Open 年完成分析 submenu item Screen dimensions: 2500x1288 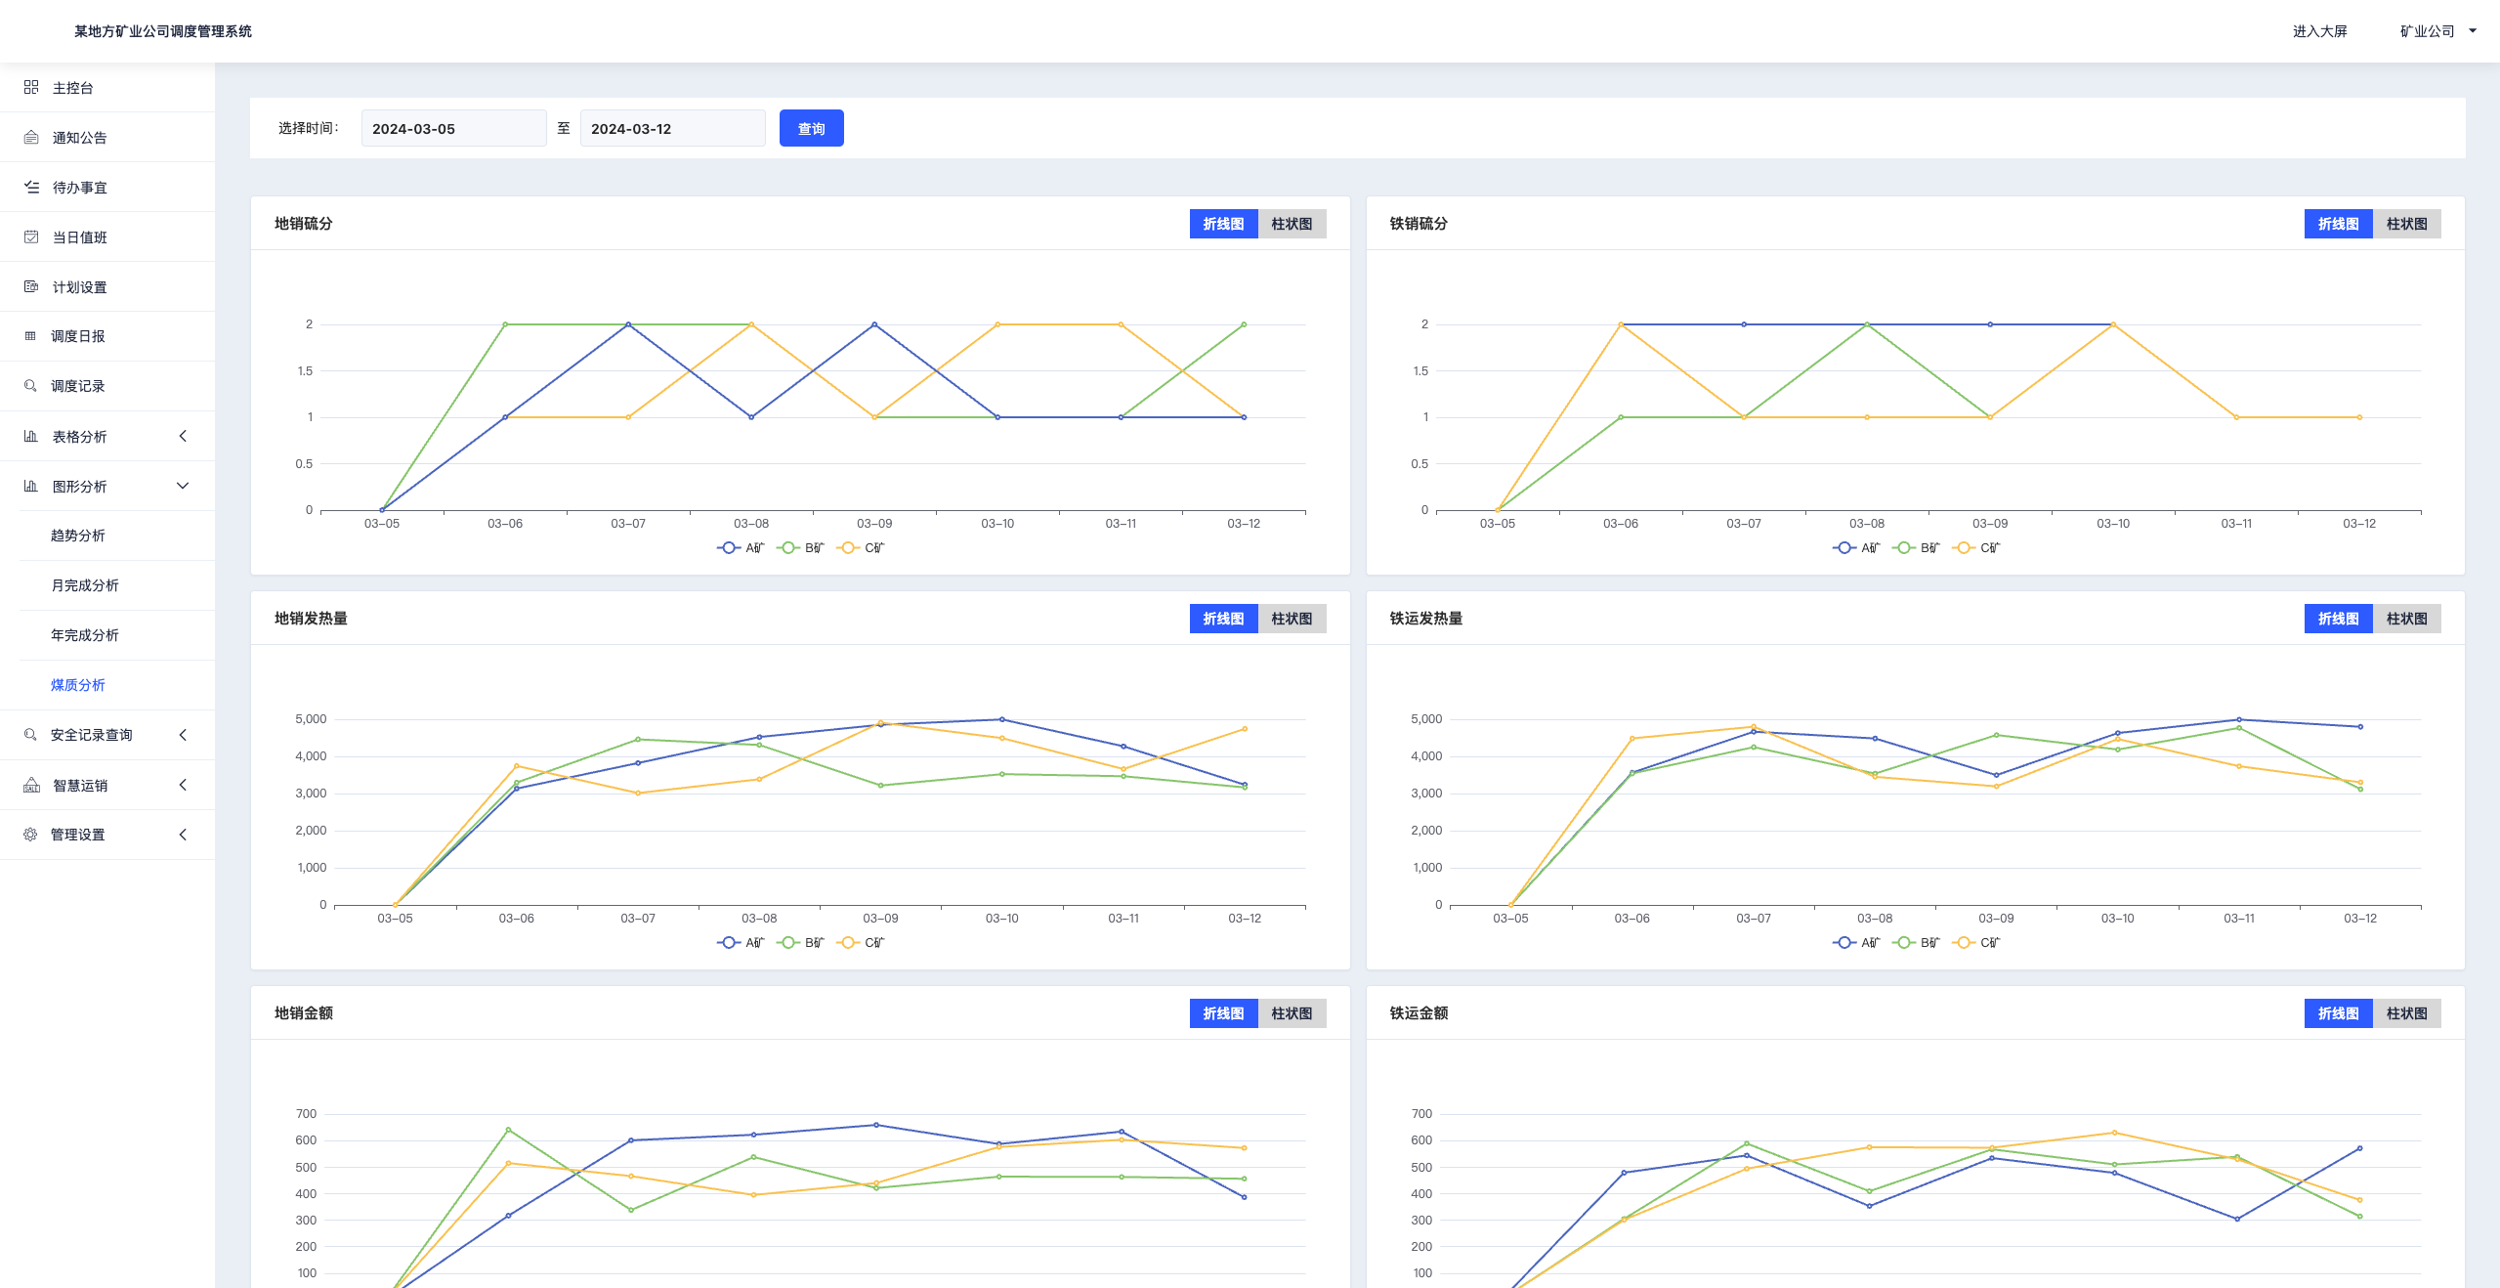coord(85,634)
